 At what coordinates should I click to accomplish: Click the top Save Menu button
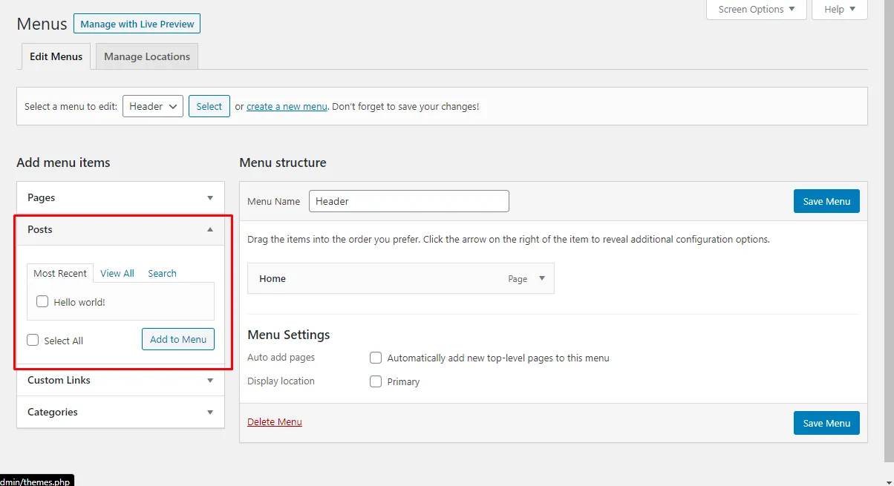(826, 201)
